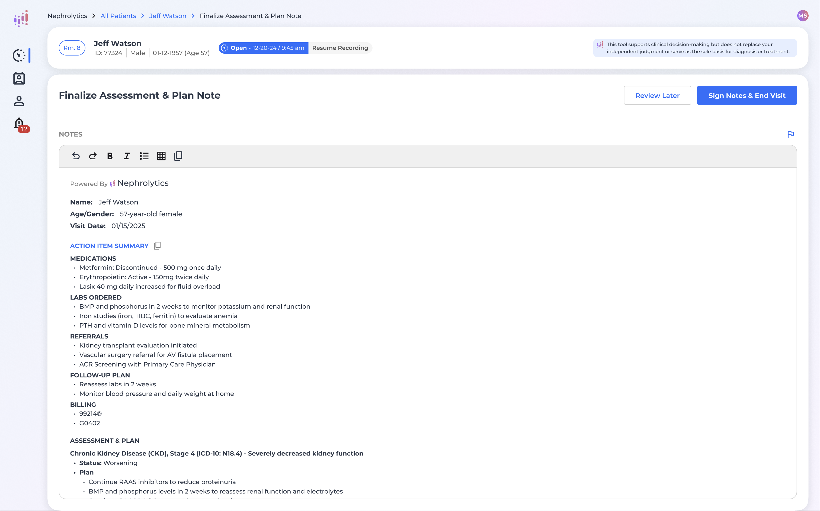
Task: Undo the last note edit
Action: click(76, 156)
